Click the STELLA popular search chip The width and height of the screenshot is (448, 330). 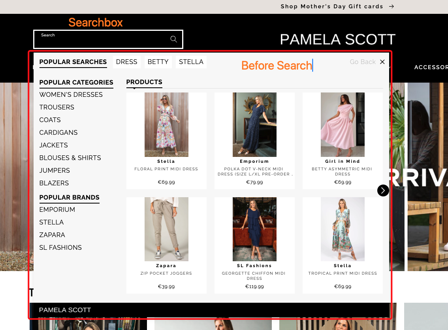click(x=191, y=62)
